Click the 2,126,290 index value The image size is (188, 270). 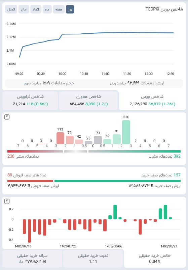click(x=139, y=104)
